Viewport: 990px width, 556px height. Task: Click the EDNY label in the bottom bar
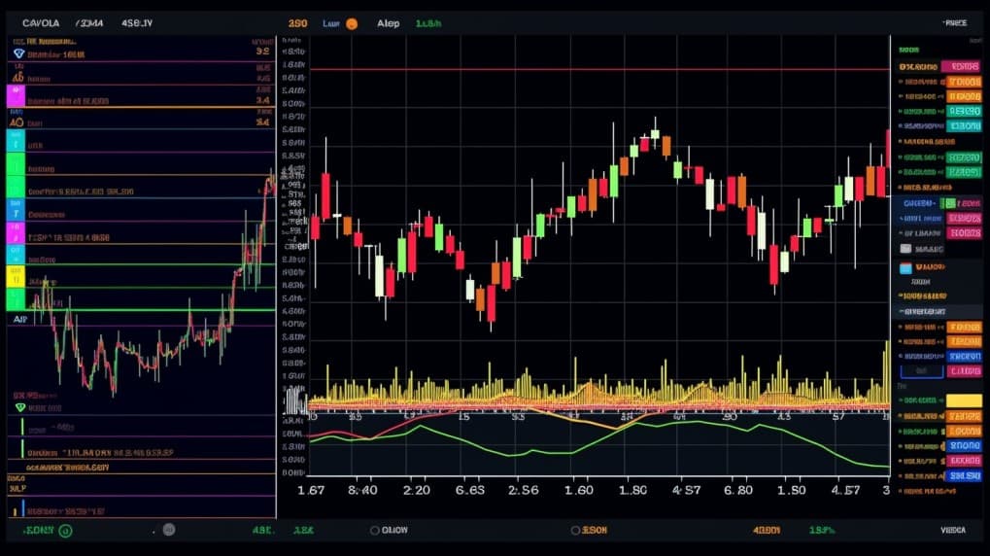click(39, 530)
